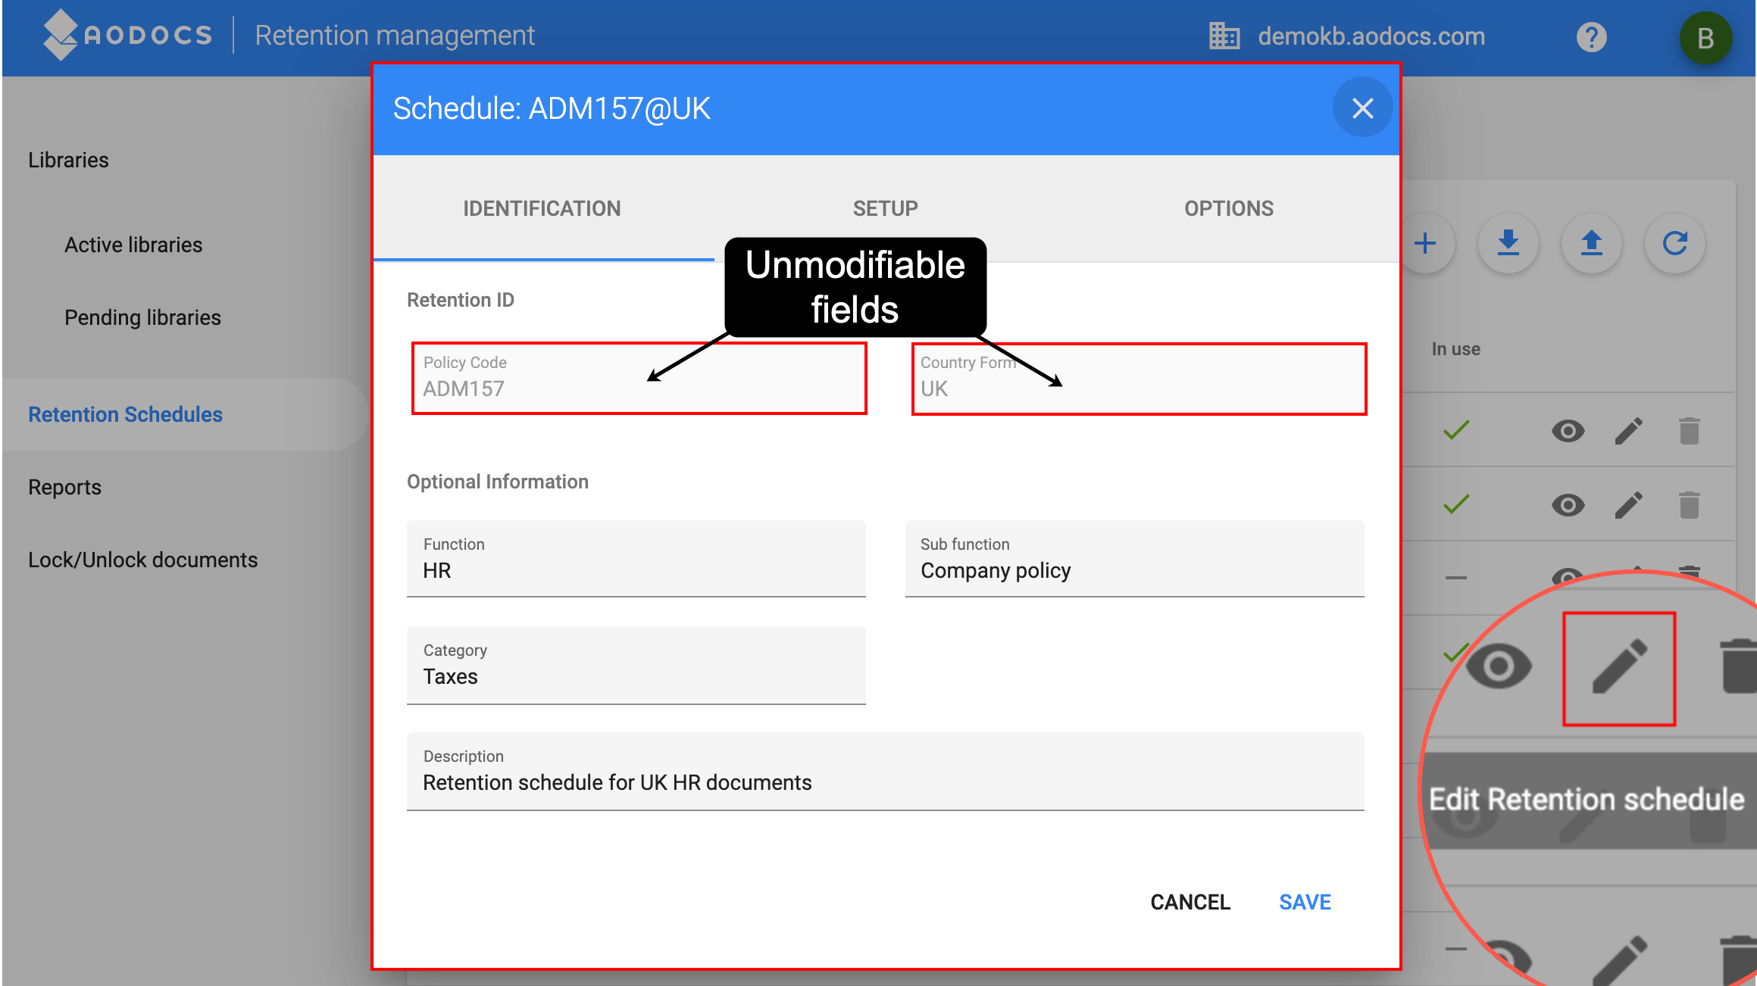Open the SETUP tab

pos(885,208)
